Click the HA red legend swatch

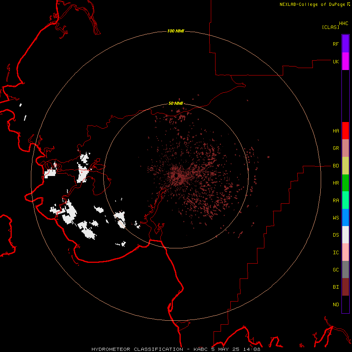345,131
